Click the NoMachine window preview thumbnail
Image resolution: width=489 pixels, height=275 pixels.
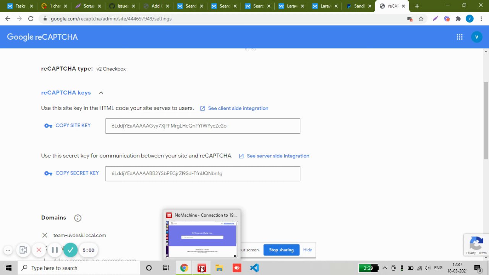click(202, 239)
